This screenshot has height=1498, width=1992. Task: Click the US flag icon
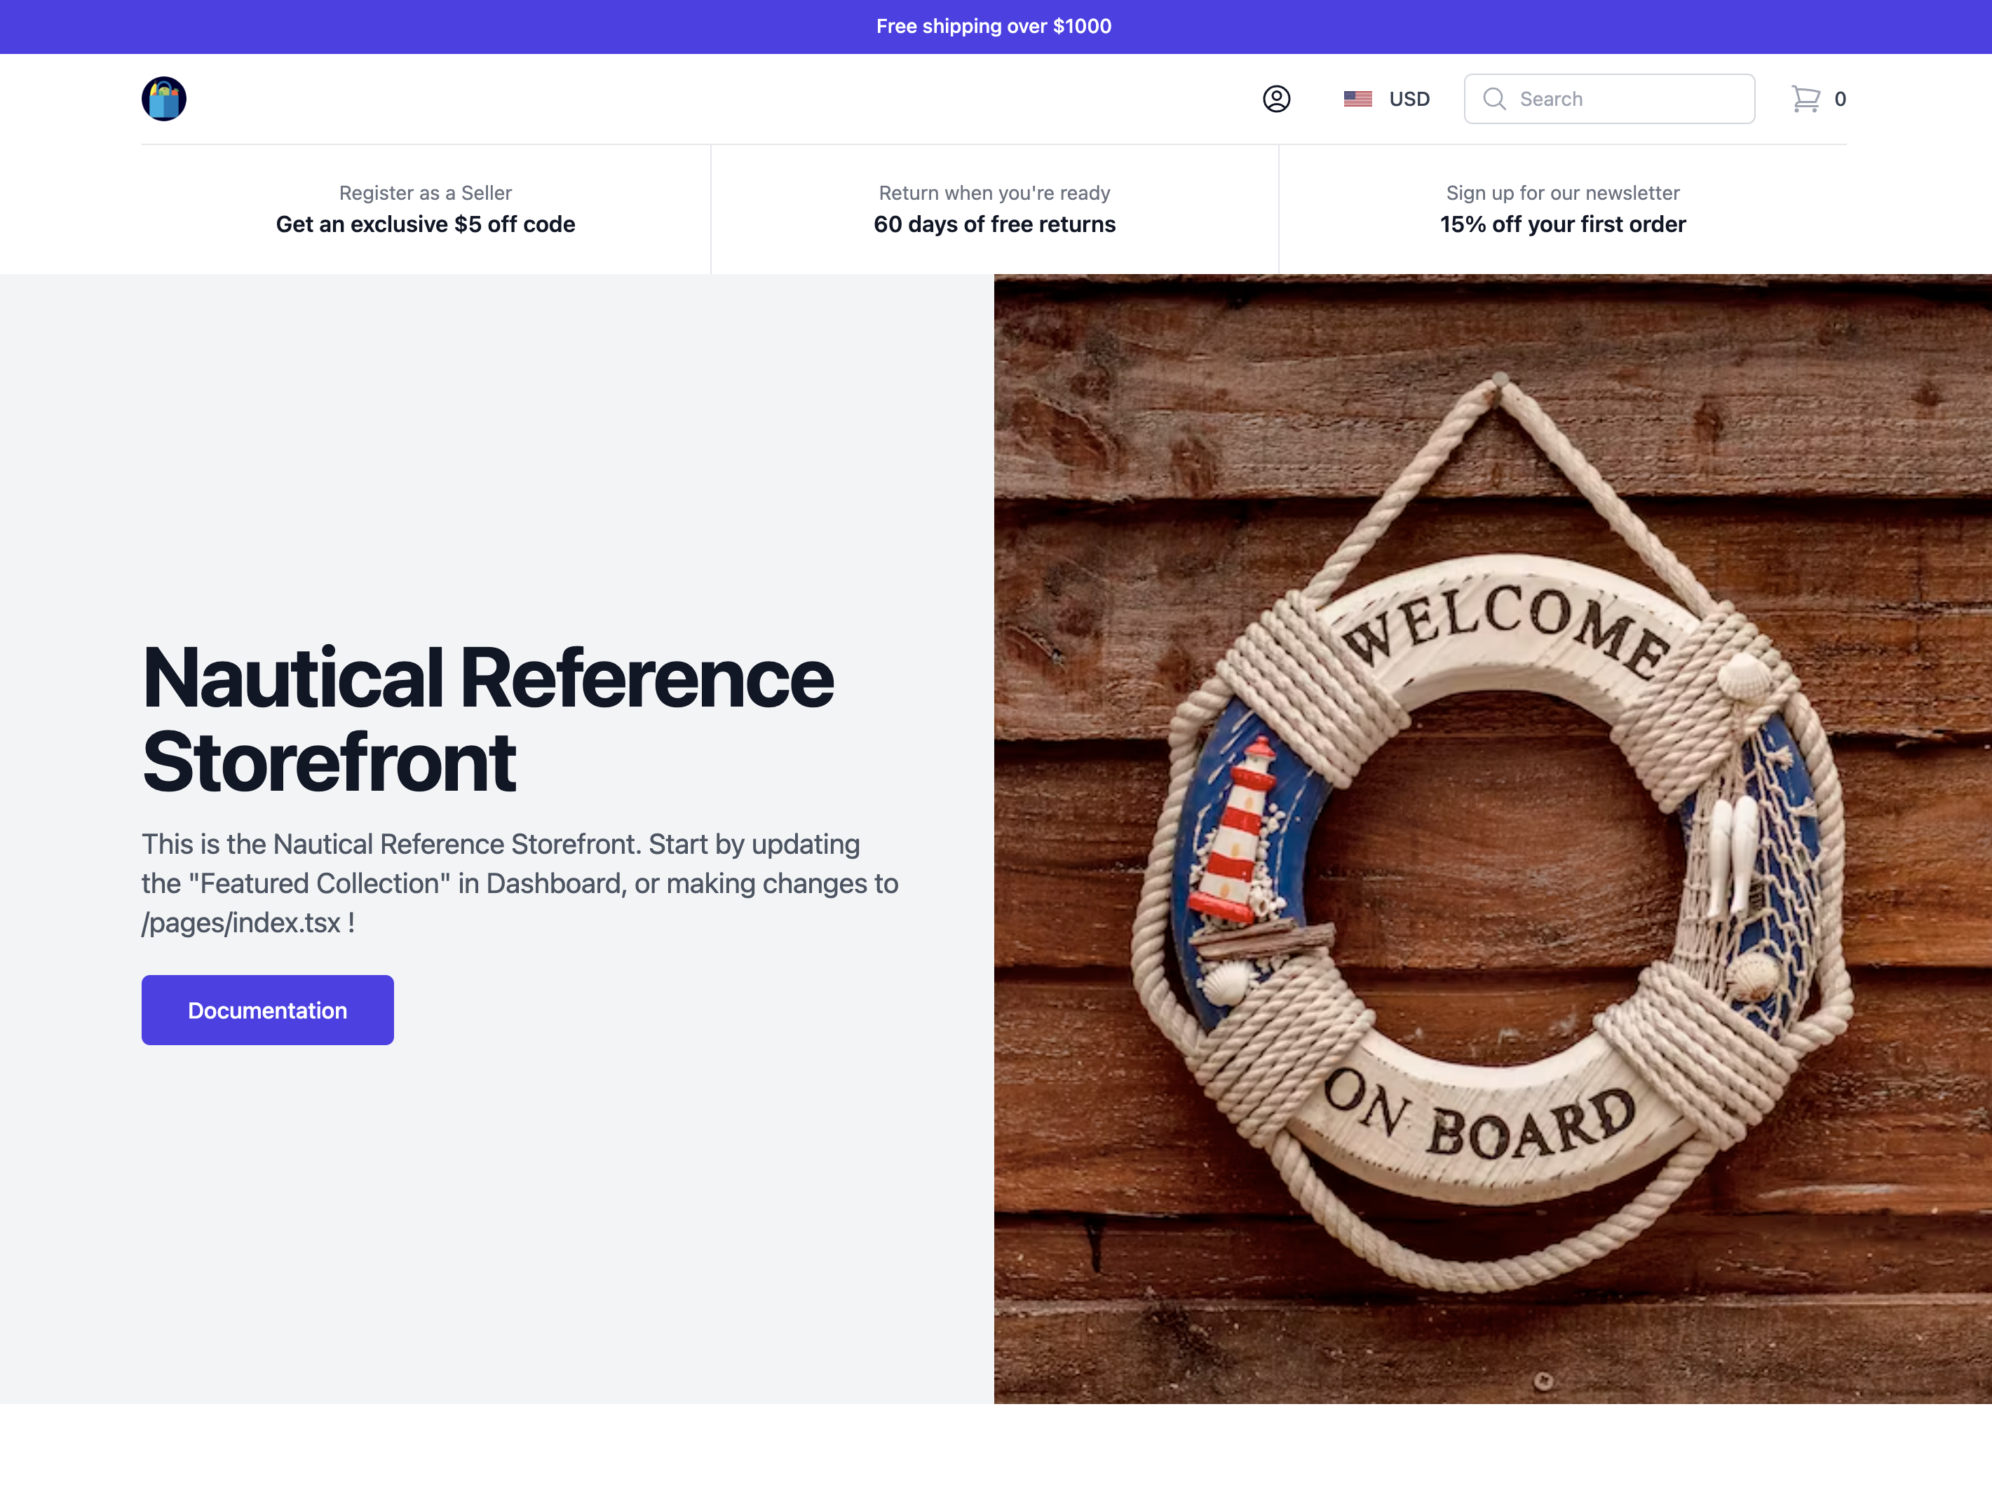pyautogui.click(x=1357, y=99)
